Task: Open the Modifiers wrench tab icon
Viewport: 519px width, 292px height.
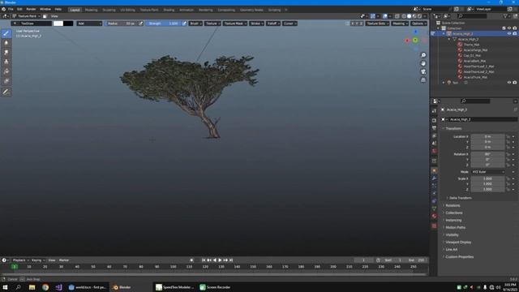Action: [x=434, y=178]
